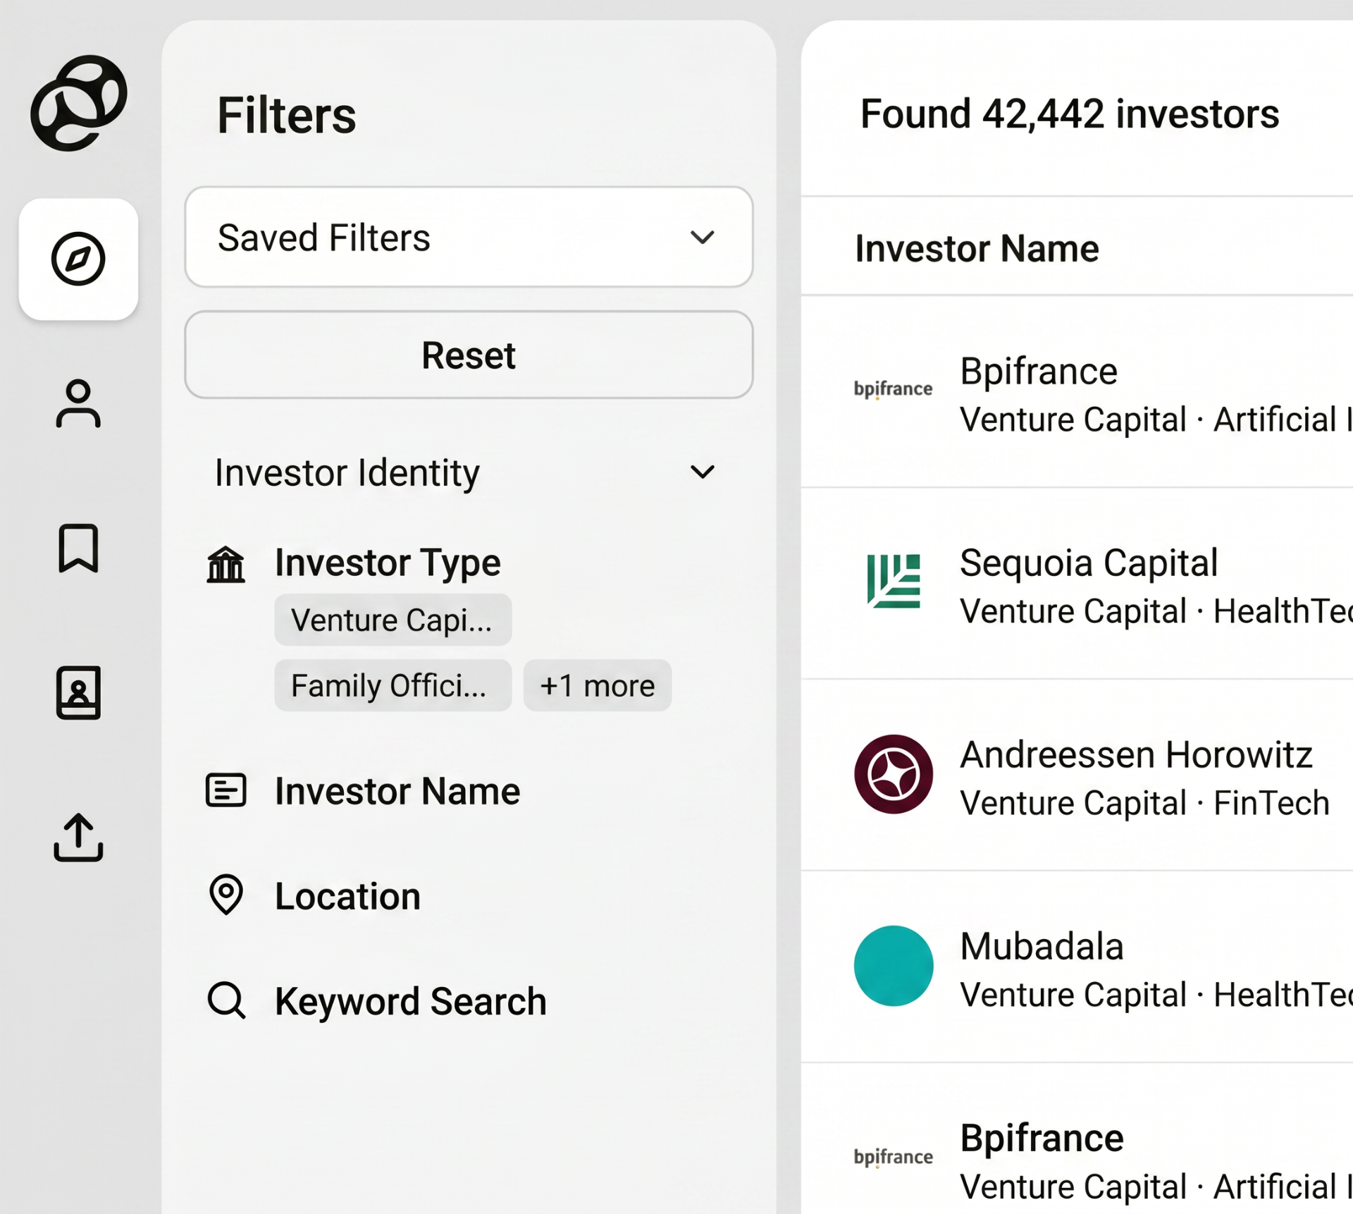Viewport: 1353px width, 1214px height.
Task: Open the Saved Filters dropdown
Action: (469, 237)
